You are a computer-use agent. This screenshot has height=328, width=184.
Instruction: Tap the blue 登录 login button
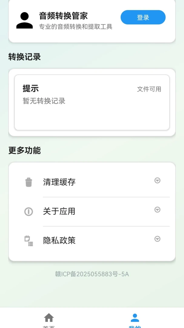click(143, 17)
